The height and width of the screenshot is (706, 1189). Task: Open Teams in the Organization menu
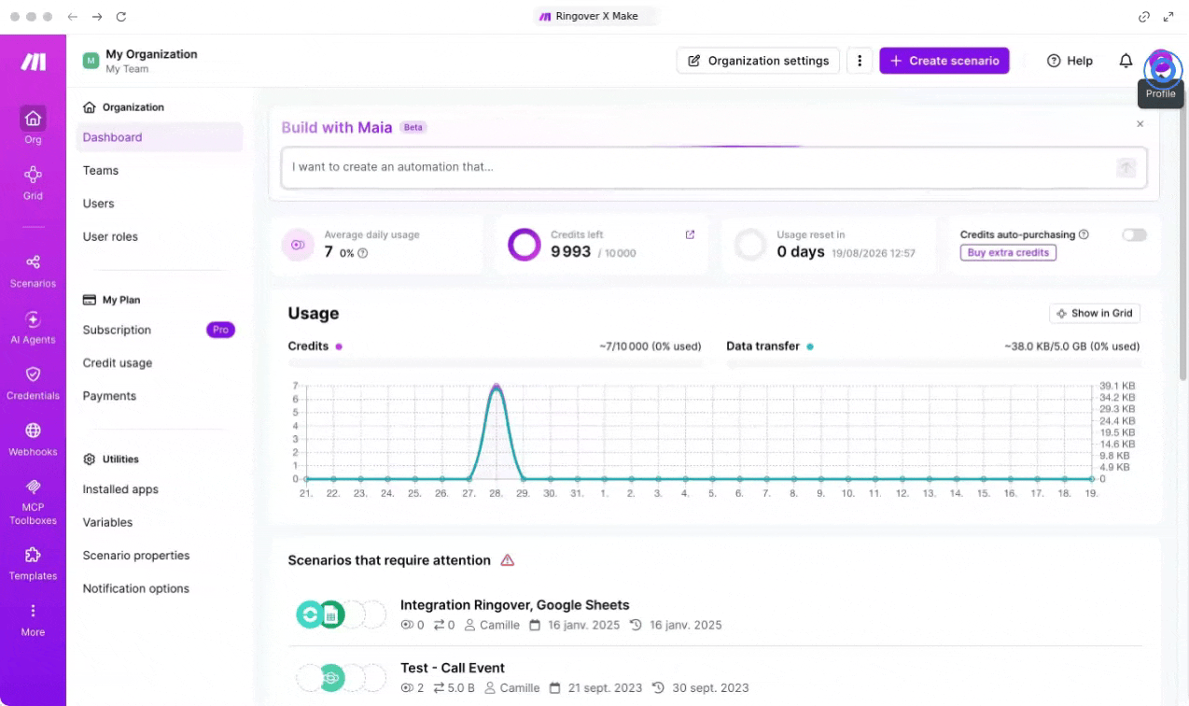pos(101,171)
